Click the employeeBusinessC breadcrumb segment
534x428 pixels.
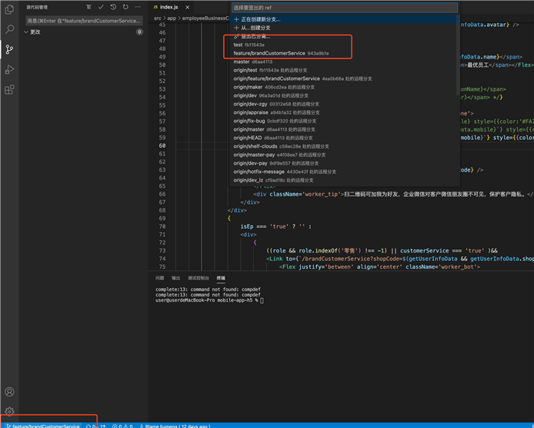point(205,18)
